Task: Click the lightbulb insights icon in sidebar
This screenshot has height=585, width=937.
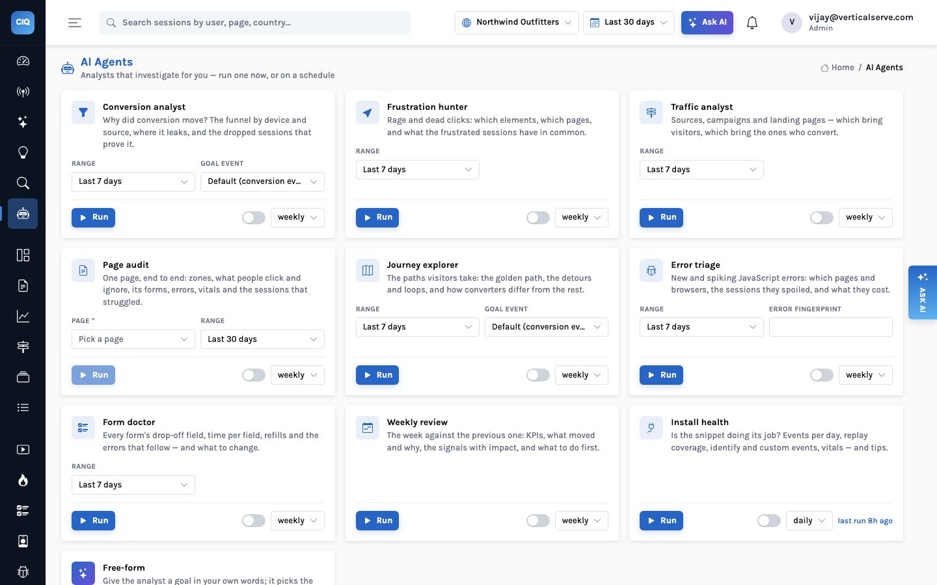Action: pos(23,153)
